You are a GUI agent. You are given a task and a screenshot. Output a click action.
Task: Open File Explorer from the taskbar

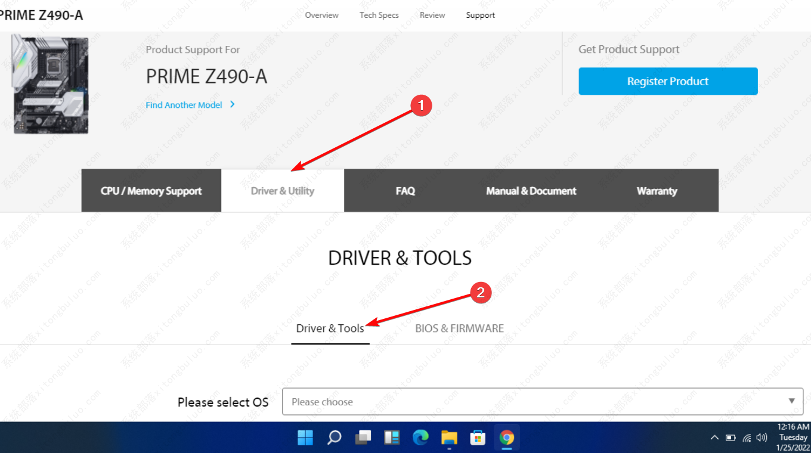[x=449, y=438]
